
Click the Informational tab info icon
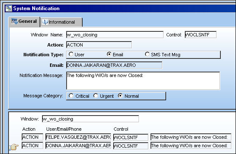45,22
